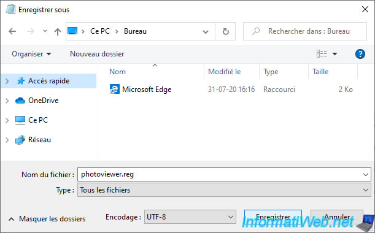Expand the Ce PC tree node
375x233 pixels.
pyautogui.click(x=7, y=120)
